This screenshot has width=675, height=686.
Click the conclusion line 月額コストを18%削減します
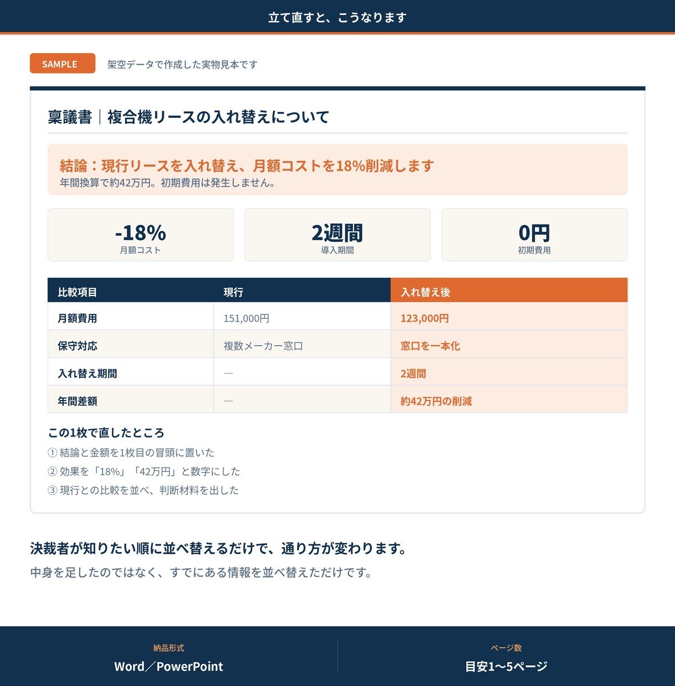(x=344, y=166)
